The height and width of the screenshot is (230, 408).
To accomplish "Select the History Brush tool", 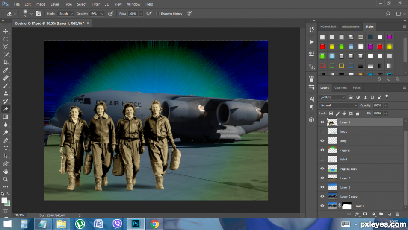I will (6, 101).
